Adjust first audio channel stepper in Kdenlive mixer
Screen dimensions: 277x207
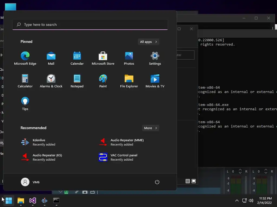240,171
